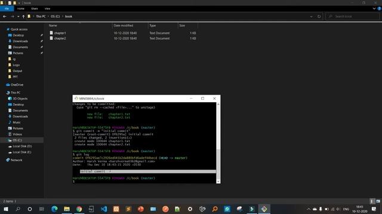Open the taskbar clock and date
The height and width of the screenshot is (214, 382).
click(x=359, y=209)
